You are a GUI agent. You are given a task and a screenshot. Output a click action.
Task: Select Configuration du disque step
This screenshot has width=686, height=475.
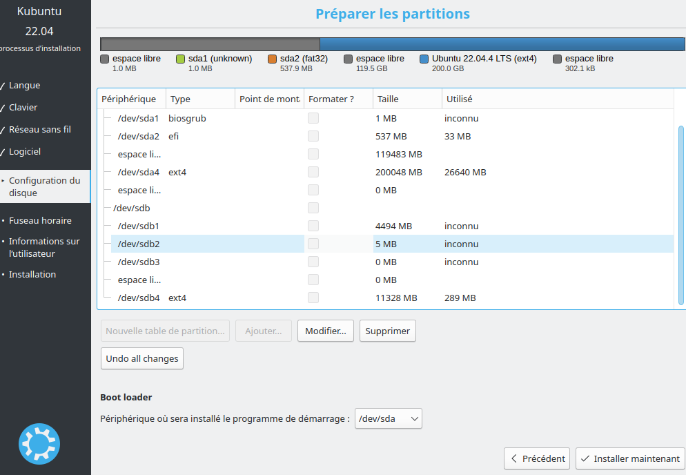pyautogui.click(x=45, y=186)
